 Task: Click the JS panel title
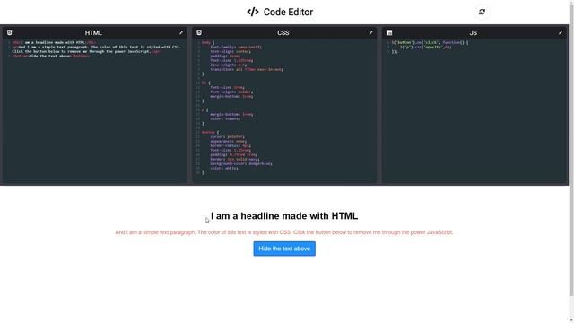click(x=473, y=33)
